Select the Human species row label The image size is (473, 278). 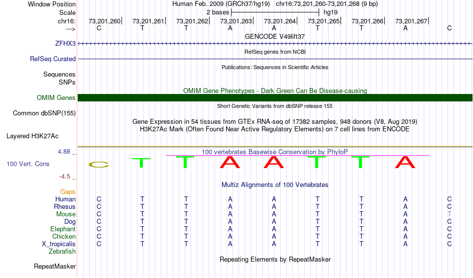65,199
